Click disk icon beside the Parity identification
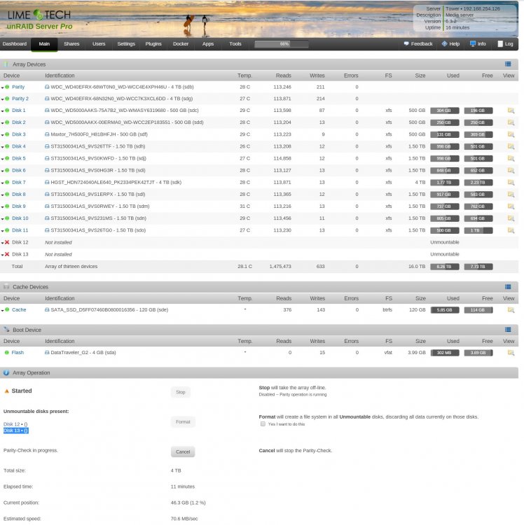 coord(47,87)
